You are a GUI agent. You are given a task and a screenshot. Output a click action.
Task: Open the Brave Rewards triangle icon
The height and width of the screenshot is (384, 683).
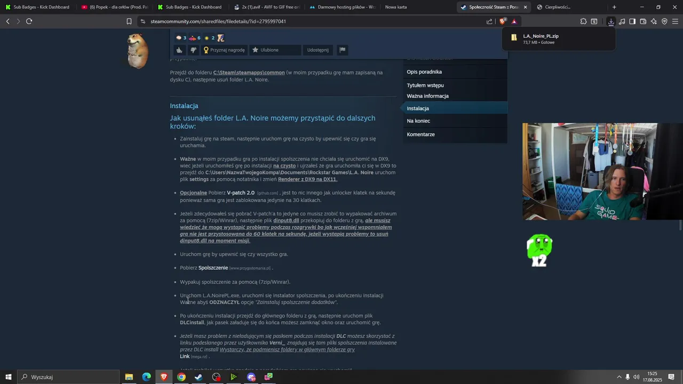pyautogui.click(x=514, y=21)
